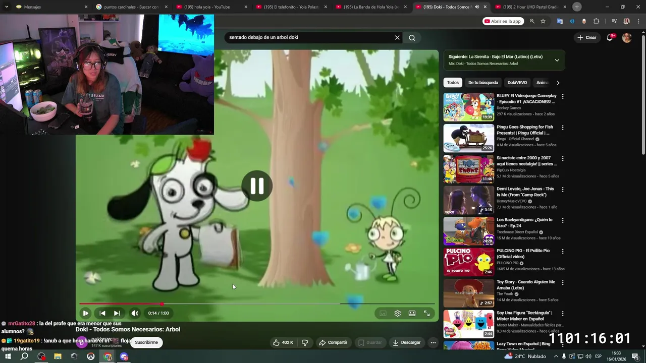Seek on the red video progress bar
The height and width of the screenshot is (363, 646).
tap(257, 304)
